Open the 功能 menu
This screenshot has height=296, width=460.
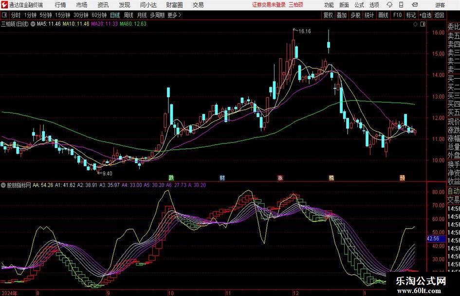[329, 5]
